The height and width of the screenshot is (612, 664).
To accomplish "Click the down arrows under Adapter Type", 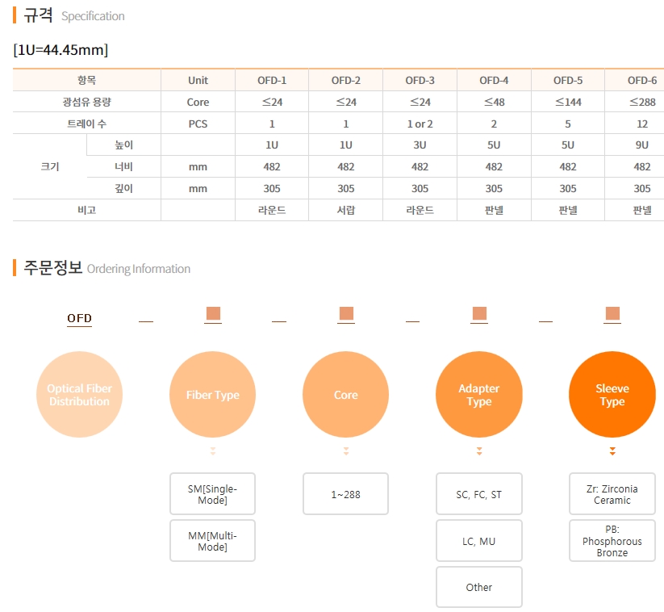I will 478,451.
